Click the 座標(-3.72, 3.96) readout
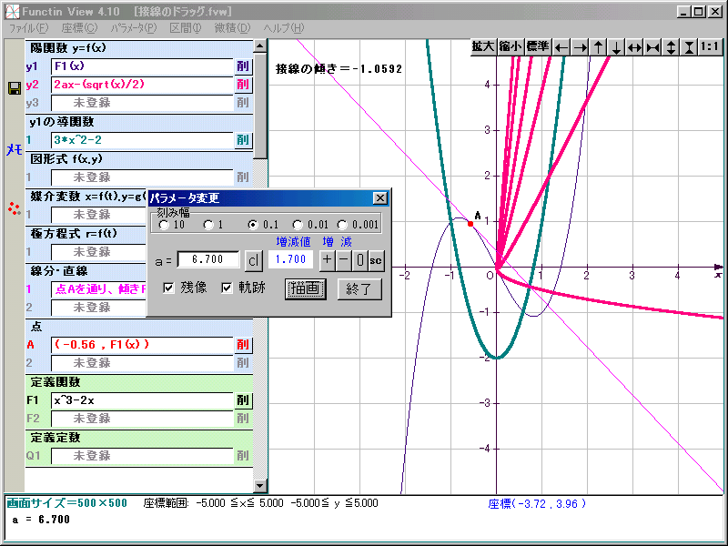Viewport: 728px width, 546px height. 537,504
